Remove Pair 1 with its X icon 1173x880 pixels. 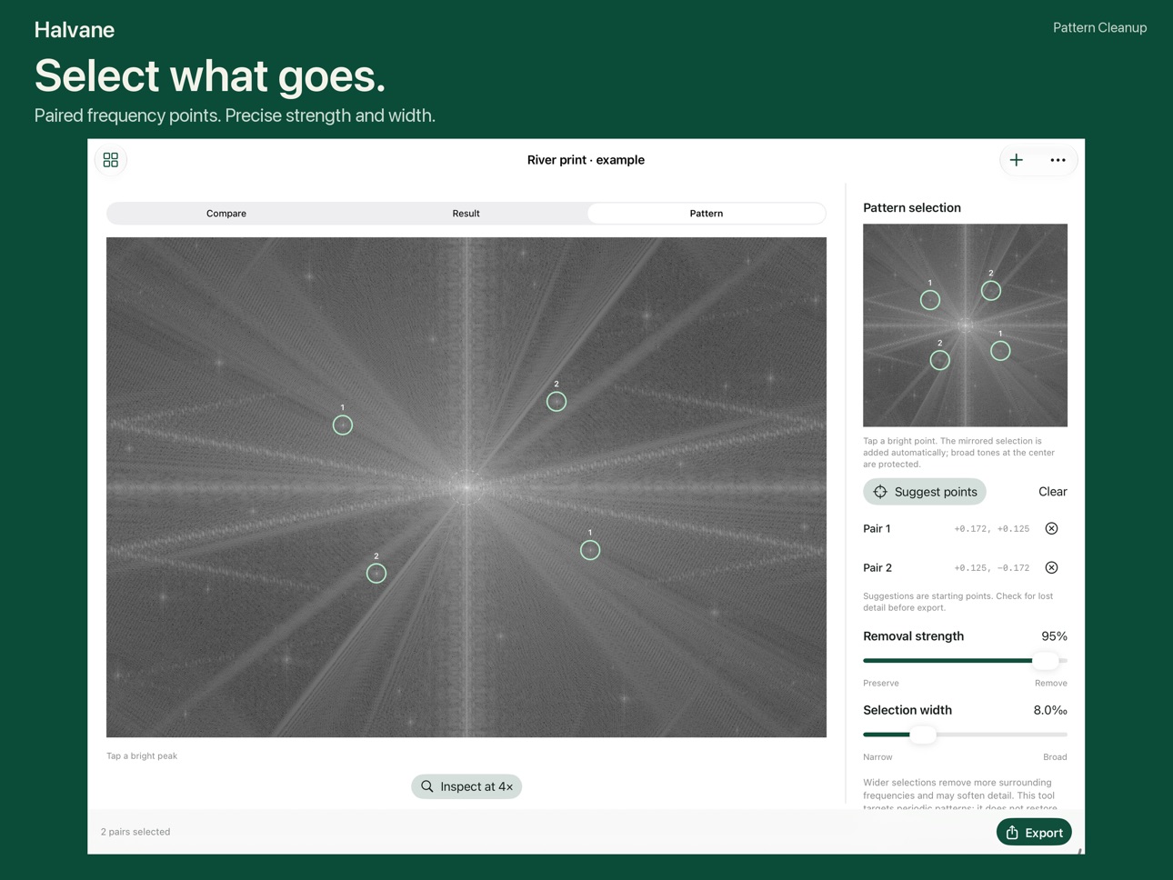tap(1051, 528)
